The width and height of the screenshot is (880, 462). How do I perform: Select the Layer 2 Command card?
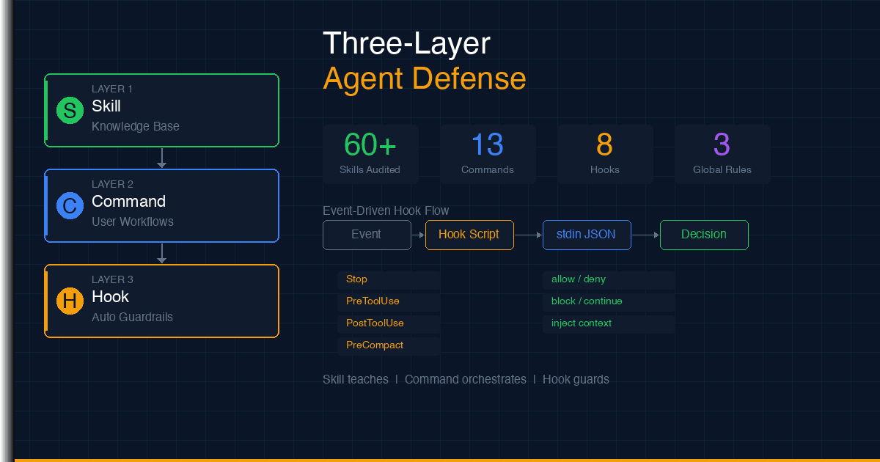[x=162, y=206]
